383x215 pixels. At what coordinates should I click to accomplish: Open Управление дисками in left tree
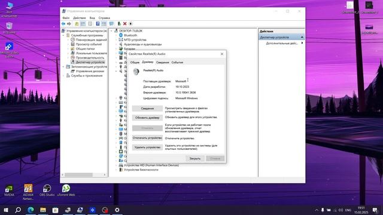[x=90, y=71]
